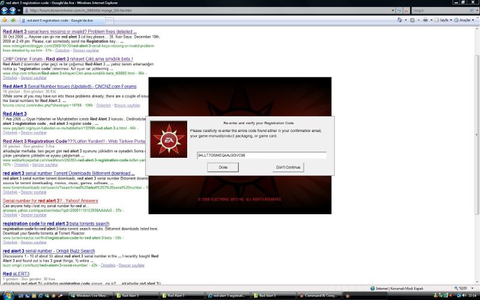Click the Internet Explorer quick launch icon
The image size is (480, 300).
click(x=40, y=296)
